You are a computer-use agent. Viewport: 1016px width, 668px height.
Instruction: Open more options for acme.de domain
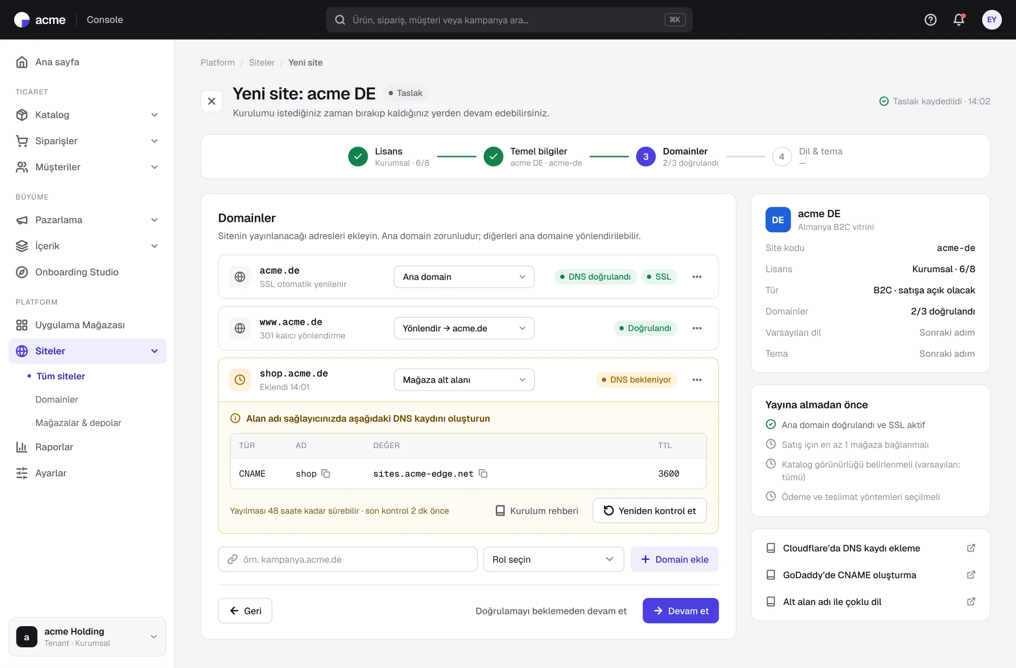[x=697, y=277]
